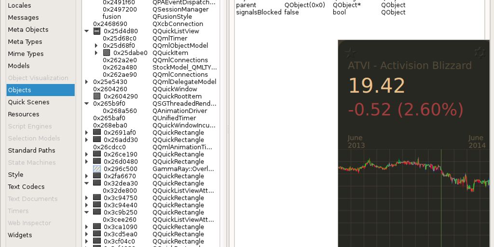The width and height of the screenshot is (494, 247).
Task: Collapse the 0x3c9b250 QQuickRectangle node
Action: (87, 212)
